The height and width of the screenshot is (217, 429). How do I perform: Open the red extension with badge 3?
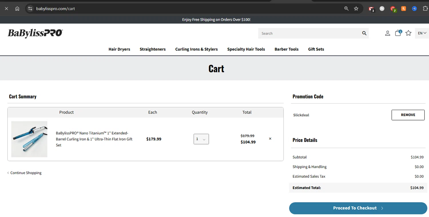tap(371, 9)
